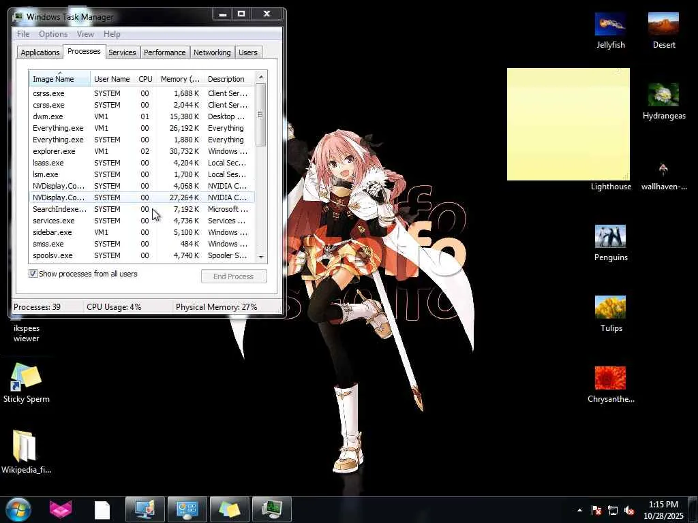The width and height of the screenshot is (698, 523).
Task: Open the Start menu orb
Action: [18, 509]
